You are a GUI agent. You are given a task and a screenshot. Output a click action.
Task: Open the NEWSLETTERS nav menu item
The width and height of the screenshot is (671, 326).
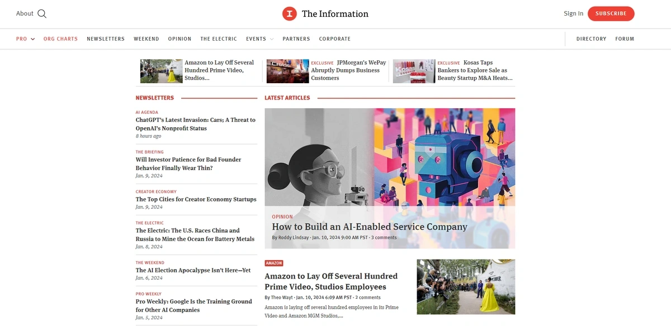click(106, 39)
